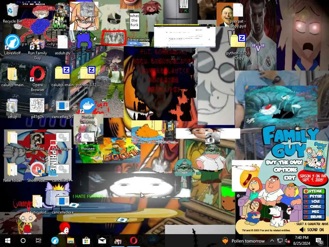This screenshot has height=247, width=329.
Task: Select the pyexpat - Copy.pyd file
Action: click(x=238, y=10)
